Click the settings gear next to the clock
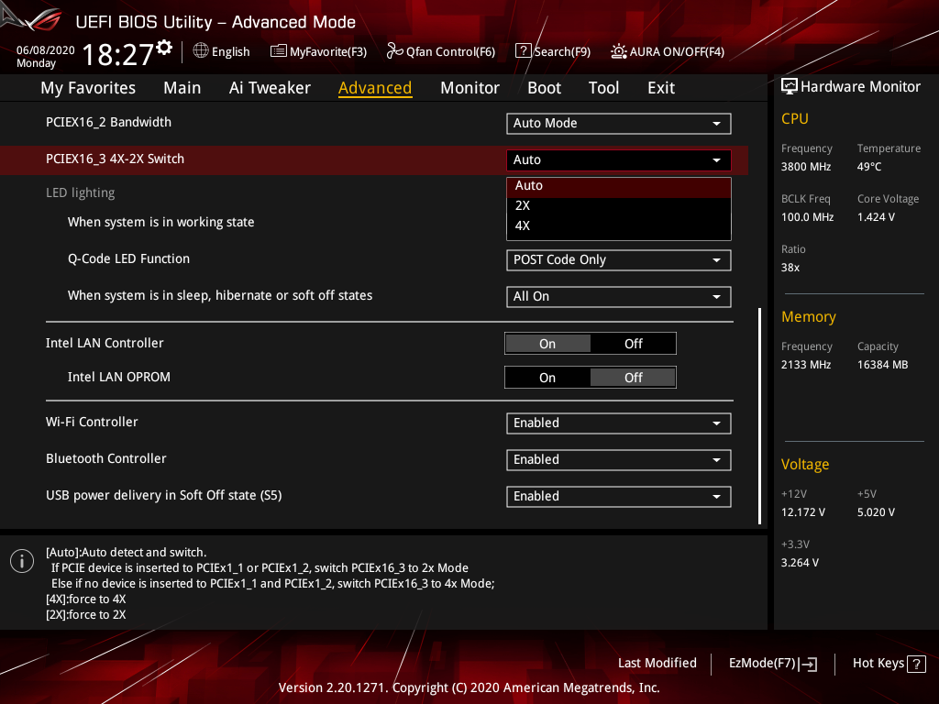Screen dimensions: 939x704 [164, 48]
